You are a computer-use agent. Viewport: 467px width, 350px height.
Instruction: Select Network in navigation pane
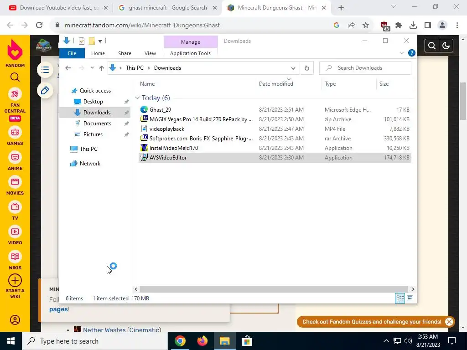(90, 164)
